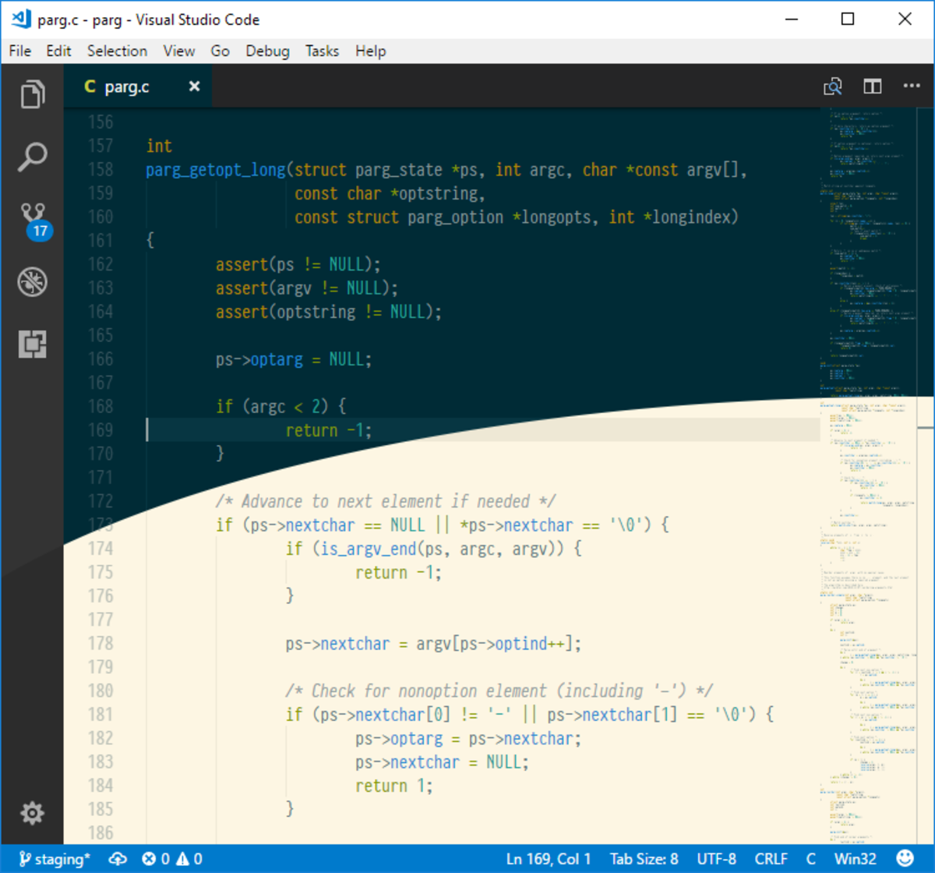Screen dimensions: 935x873
Task: Open the Debug menu
Action: pos(268,51)
